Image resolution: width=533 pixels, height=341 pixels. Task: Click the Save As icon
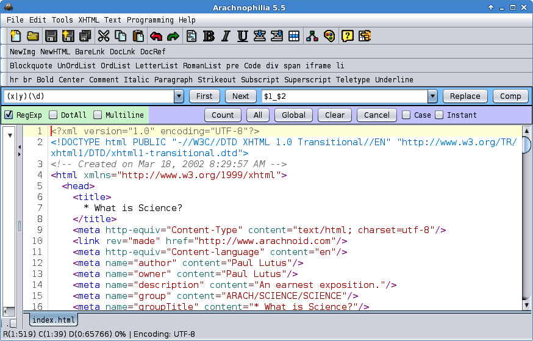[68, 36]
